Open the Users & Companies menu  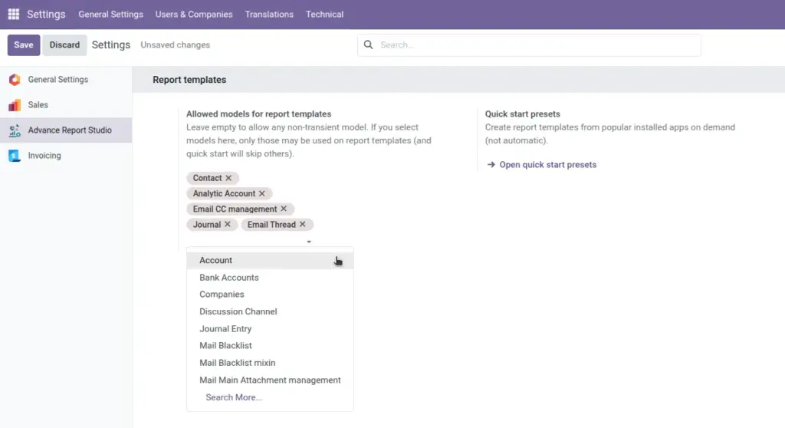pyautogui.click(x=194, y=14)
